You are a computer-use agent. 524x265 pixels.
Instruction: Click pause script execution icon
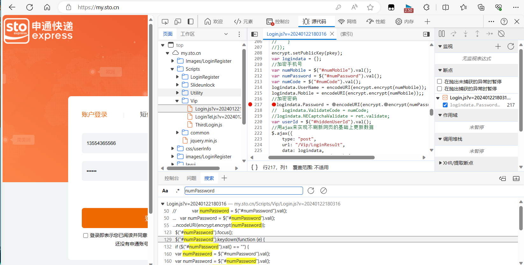click(x=442, y=34)
